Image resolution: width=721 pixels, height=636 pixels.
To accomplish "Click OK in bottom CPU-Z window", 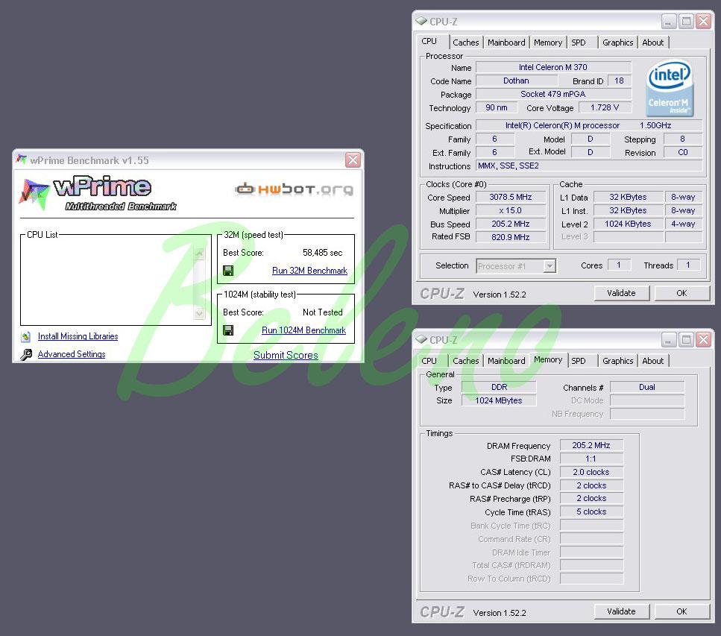I will coord(681,611).
